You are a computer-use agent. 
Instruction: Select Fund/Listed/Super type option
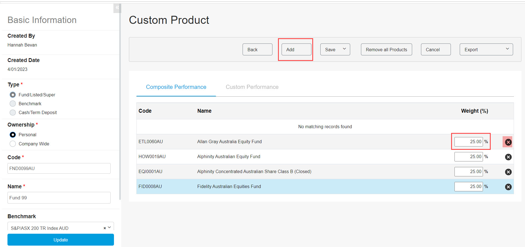pyautogui.click(x=13, y=95)
